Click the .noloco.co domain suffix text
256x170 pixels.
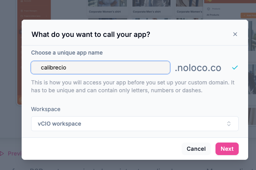click(x=198, y=68)
